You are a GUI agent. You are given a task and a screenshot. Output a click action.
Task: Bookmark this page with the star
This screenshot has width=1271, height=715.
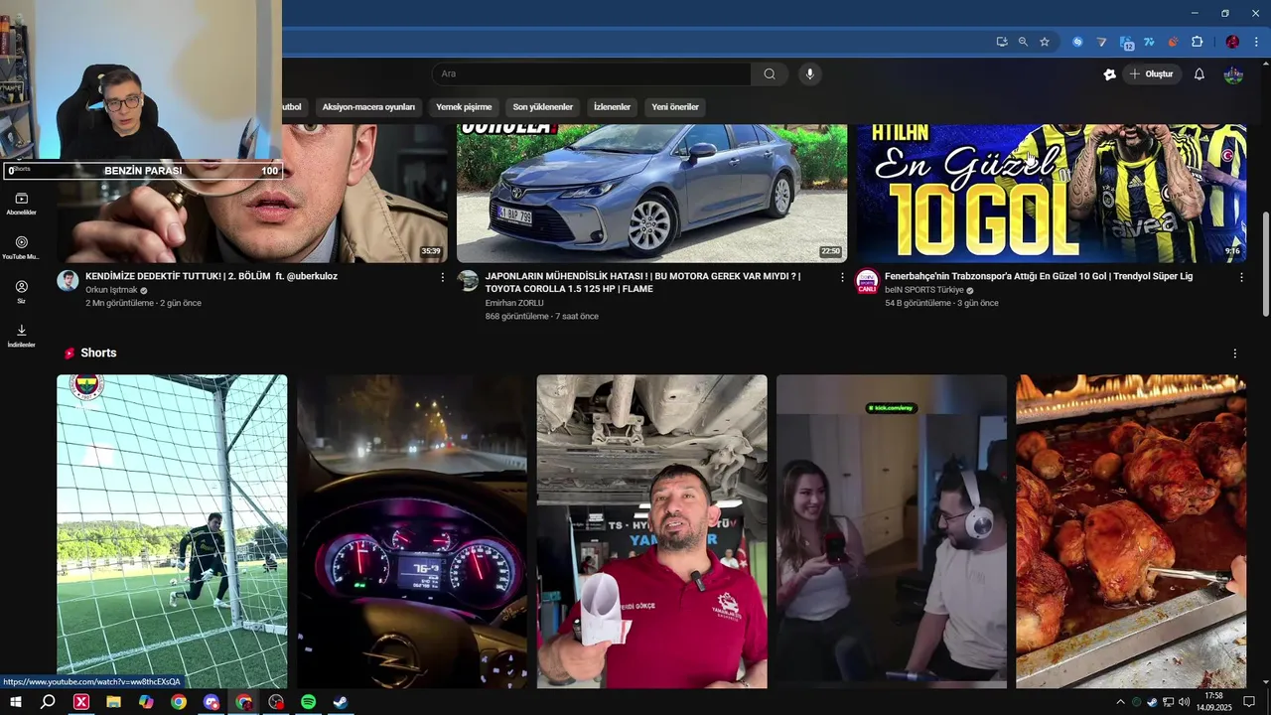tap(1045, 42)
